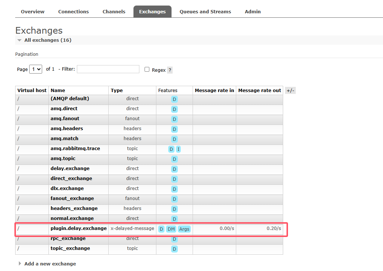Switch to the Connections tab
This screenshot has height=271, width=383.
click(73, 12)
